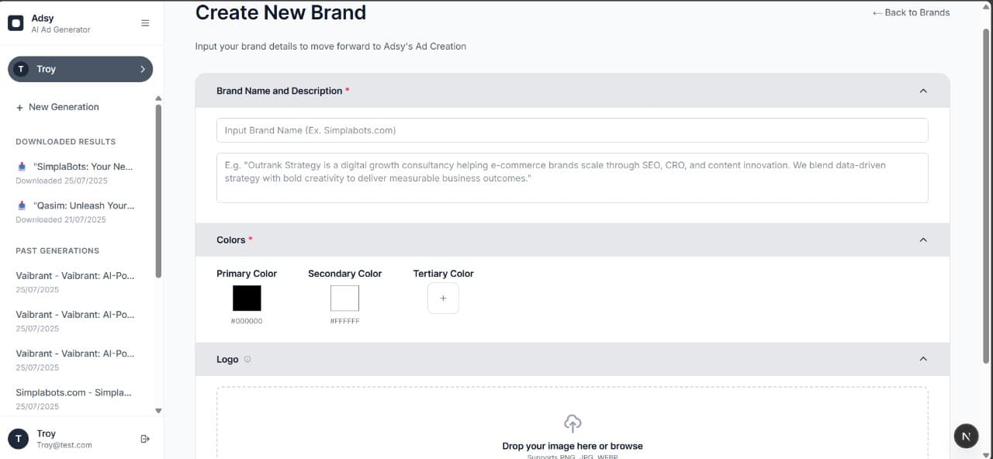Click sidebar scrollbar up arrow

[158, 98]
